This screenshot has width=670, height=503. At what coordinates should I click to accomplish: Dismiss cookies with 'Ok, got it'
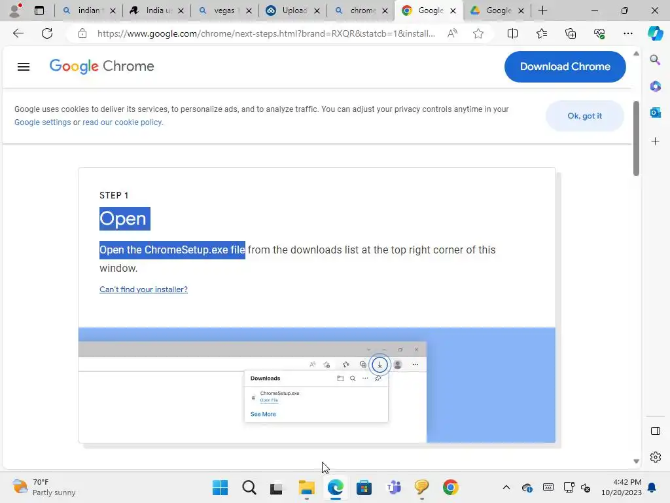(x=584, y=116)
